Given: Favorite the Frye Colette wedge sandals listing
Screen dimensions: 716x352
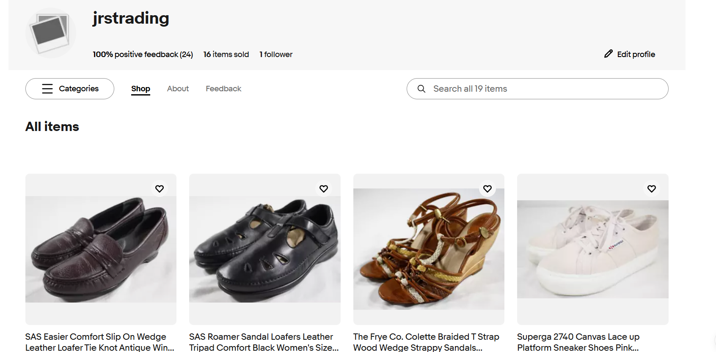Looking at the screenshot, I should (x=487, y=189).
